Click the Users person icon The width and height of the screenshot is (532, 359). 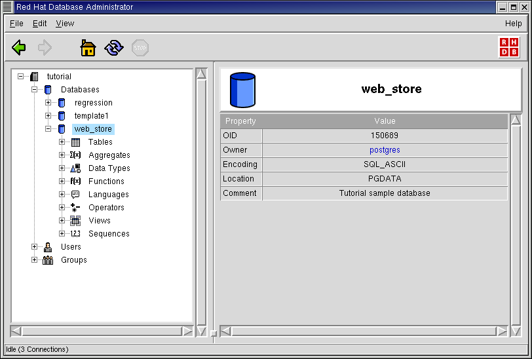click(48, 247)
